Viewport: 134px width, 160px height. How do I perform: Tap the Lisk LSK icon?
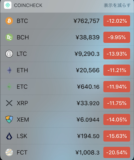point(9,136)
